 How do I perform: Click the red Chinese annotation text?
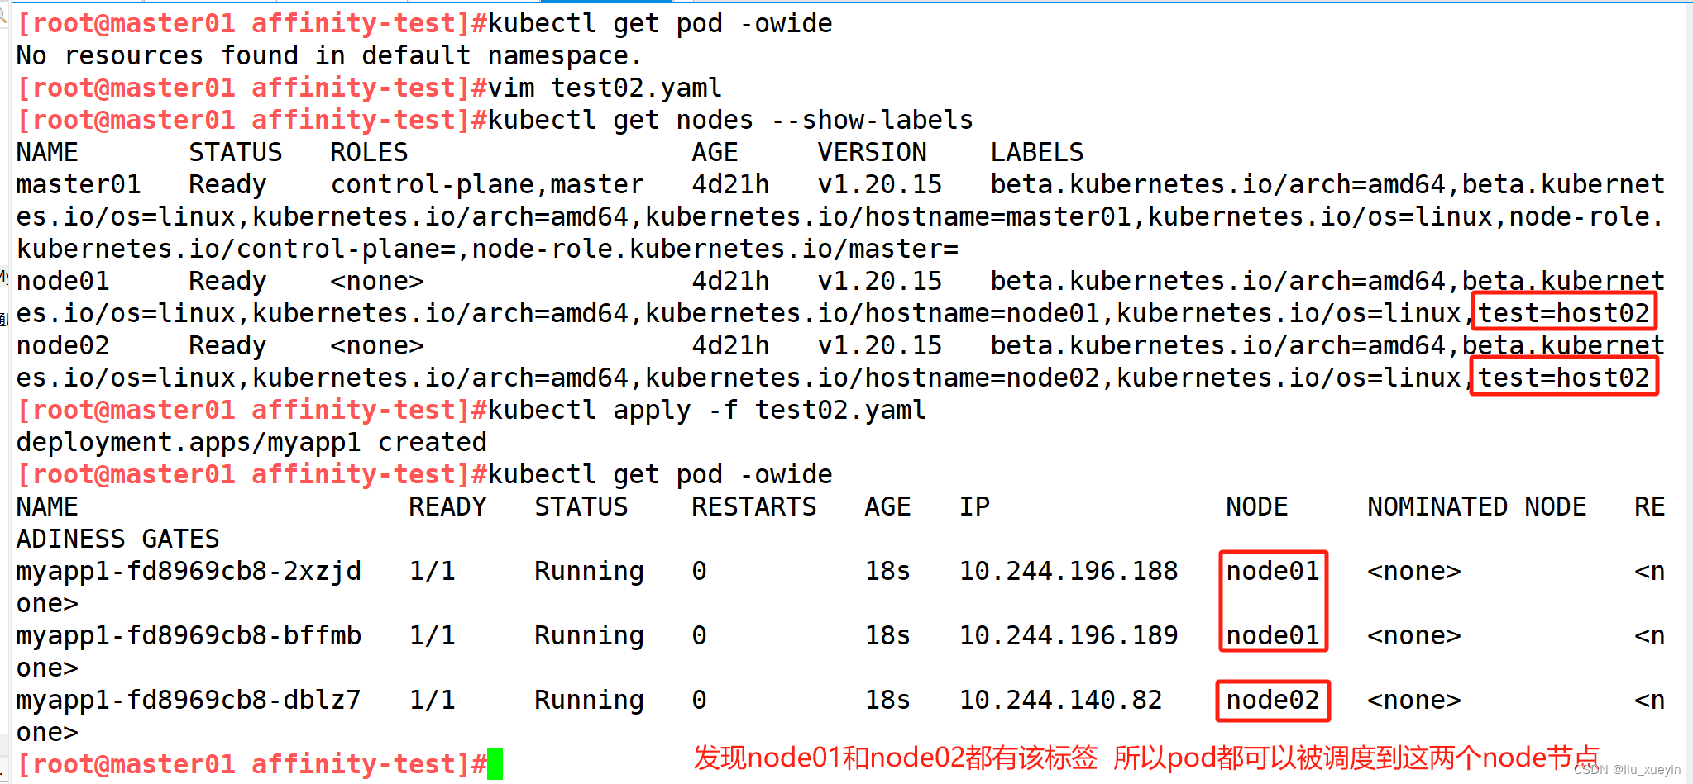click(1145, 757)
